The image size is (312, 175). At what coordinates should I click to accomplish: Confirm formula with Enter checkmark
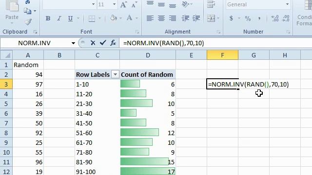tap(103, 43)
